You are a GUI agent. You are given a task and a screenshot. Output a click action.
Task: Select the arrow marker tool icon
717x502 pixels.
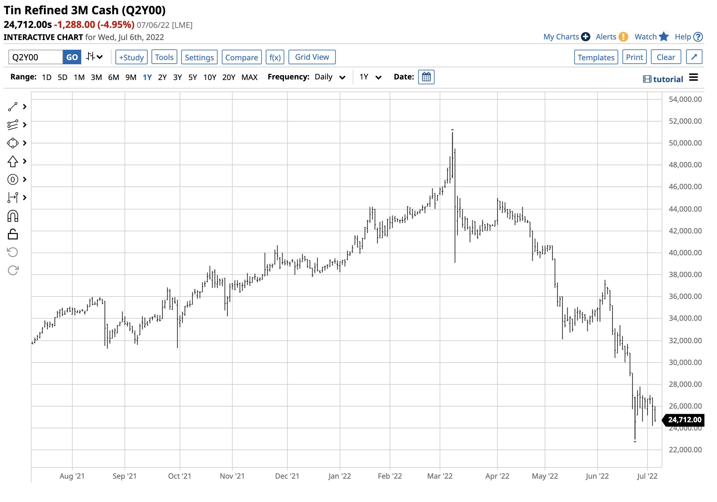point(12,162)
